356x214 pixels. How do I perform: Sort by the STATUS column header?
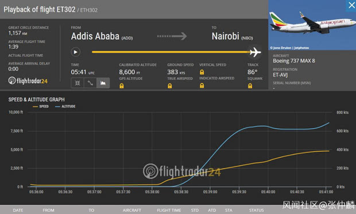(256, 210)
